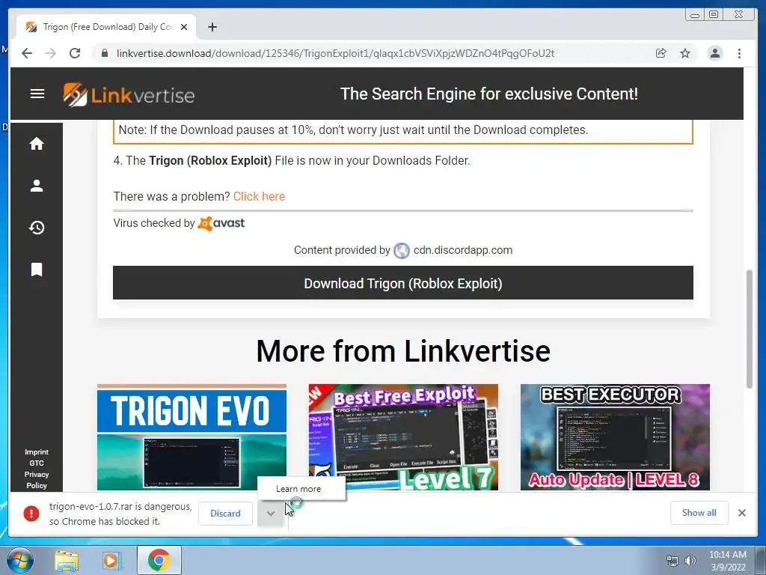Open the GTC link

(x=37, y=463)
